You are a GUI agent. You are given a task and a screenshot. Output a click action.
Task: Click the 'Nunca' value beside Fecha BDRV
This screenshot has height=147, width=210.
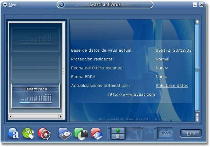click(162, 77)
